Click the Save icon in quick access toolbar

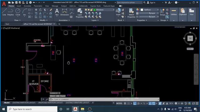pos(16,2)
